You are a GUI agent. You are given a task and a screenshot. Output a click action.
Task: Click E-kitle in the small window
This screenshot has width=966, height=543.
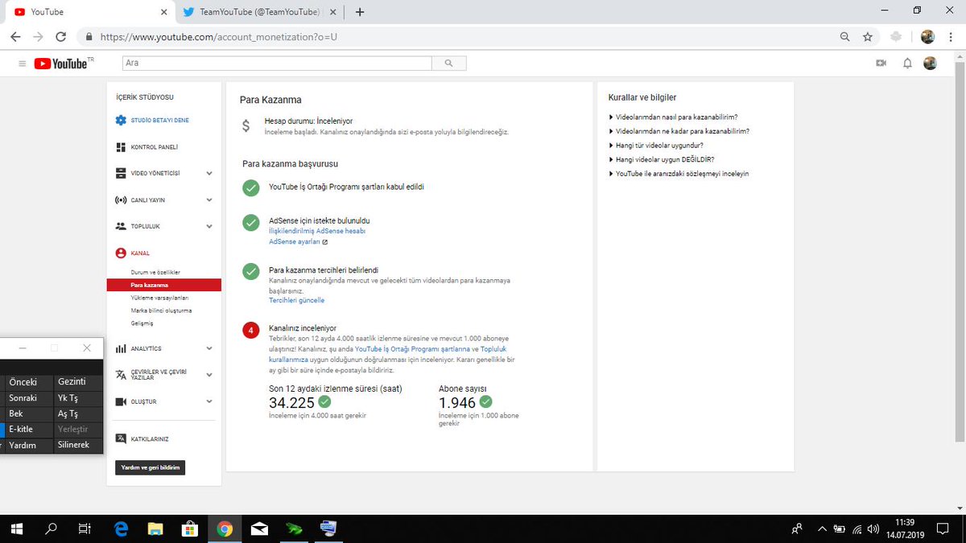tap(27, 430)
